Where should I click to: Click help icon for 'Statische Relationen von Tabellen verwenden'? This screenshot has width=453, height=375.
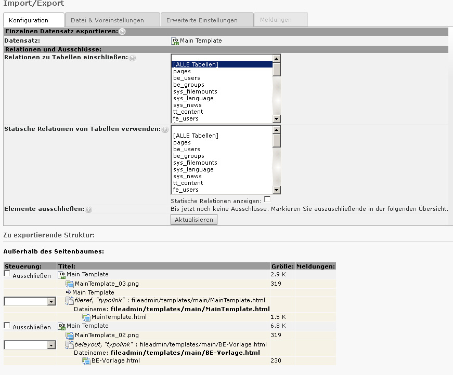(x=165, y=129)
